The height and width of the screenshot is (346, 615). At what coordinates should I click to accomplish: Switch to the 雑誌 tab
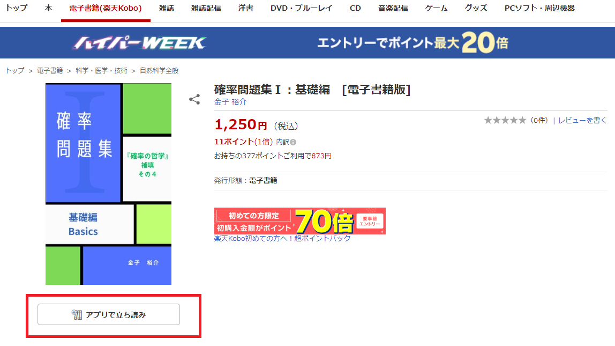tap(167, 9)
